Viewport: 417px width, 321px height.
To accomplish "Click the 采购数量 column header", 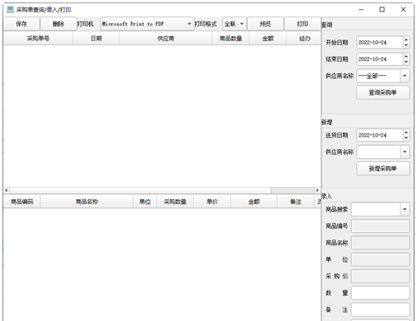I will point(175,202).
